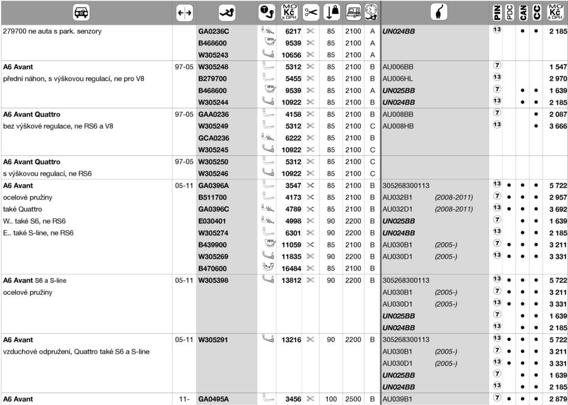The image size is (568, 405).
Task: Select product code W305243
Action: pyautogui.click(x=212, y=55)
